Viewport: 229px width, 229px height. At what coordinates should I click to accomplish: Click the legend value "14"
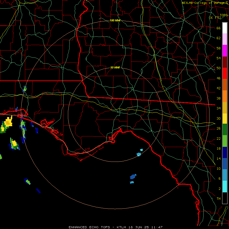click(x=219, y=159)
